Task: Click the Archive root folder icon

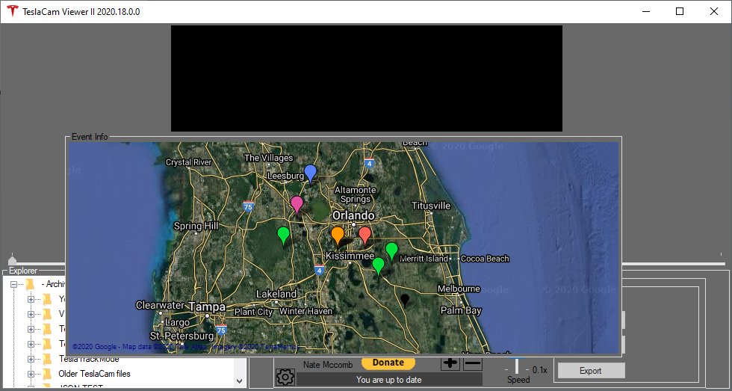Action: pyautogui.click(x=31, y=283)
